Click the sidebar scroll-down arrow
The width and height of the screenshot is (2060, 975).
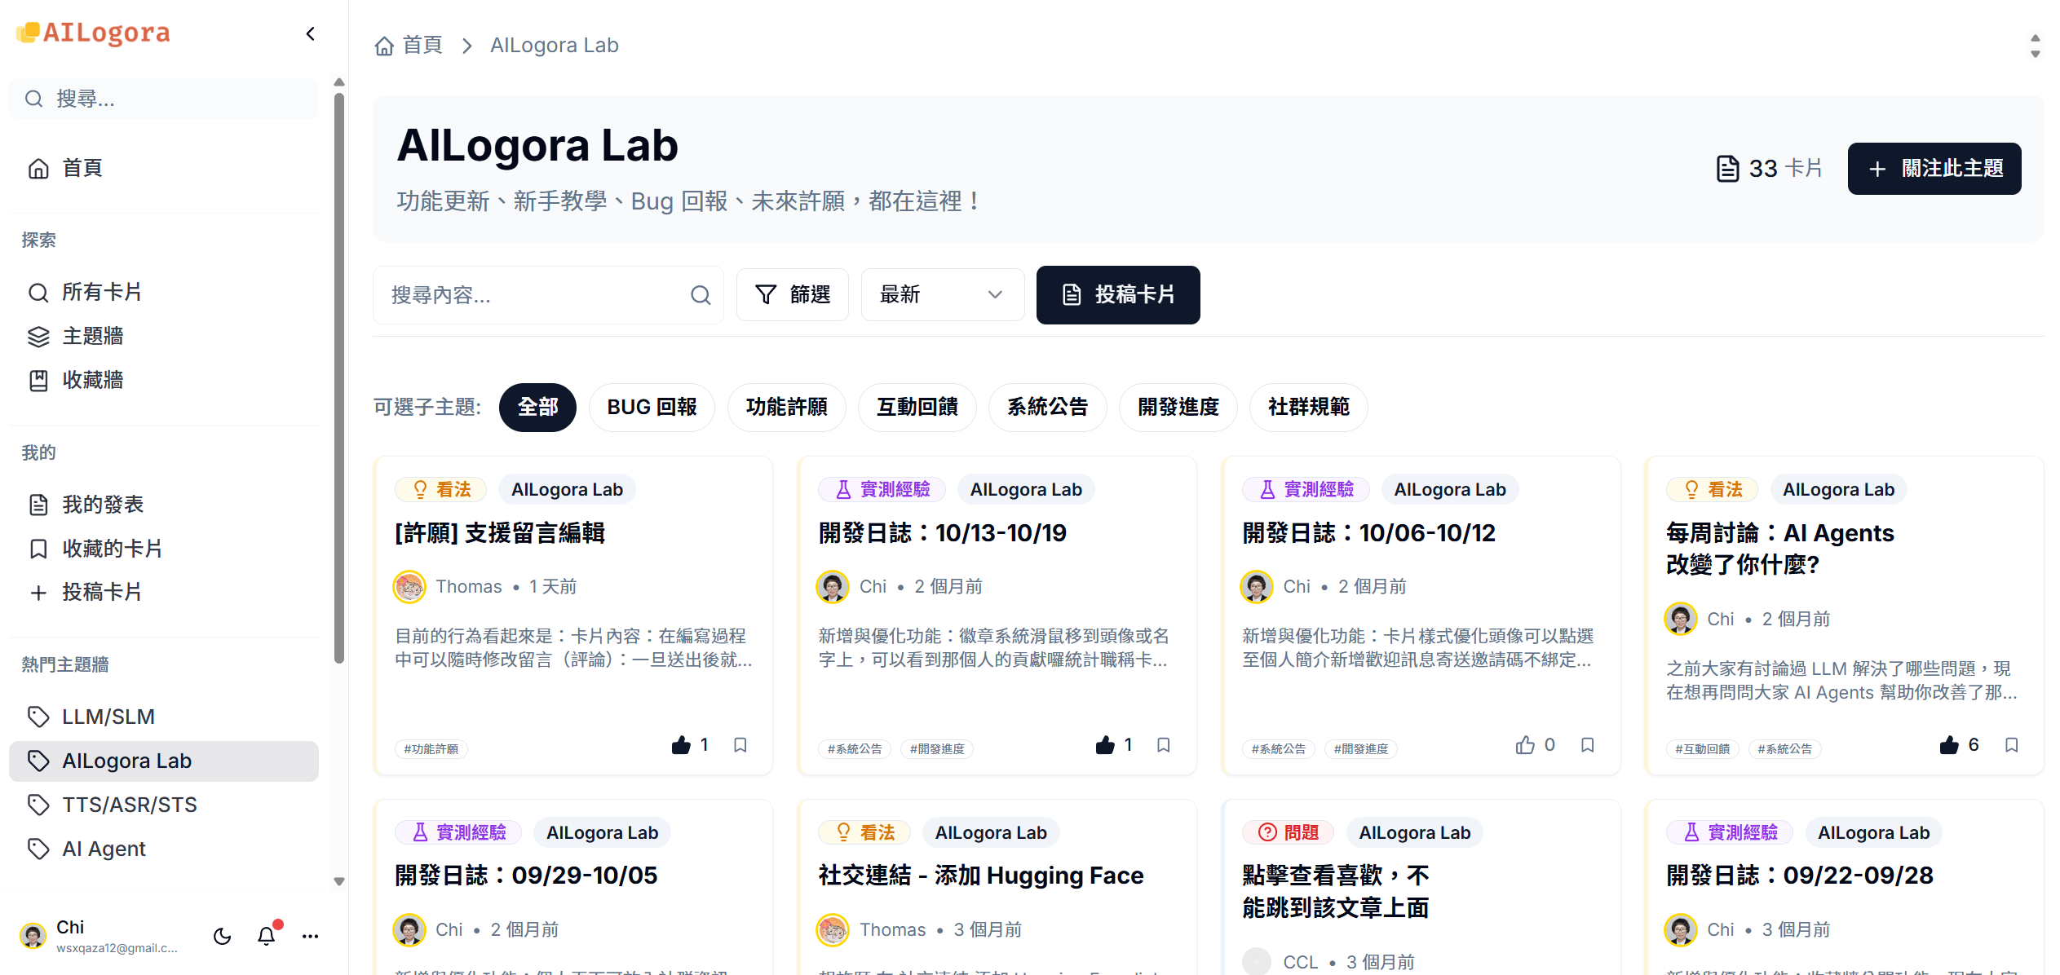pyautogui.click(x=339, y=881)
